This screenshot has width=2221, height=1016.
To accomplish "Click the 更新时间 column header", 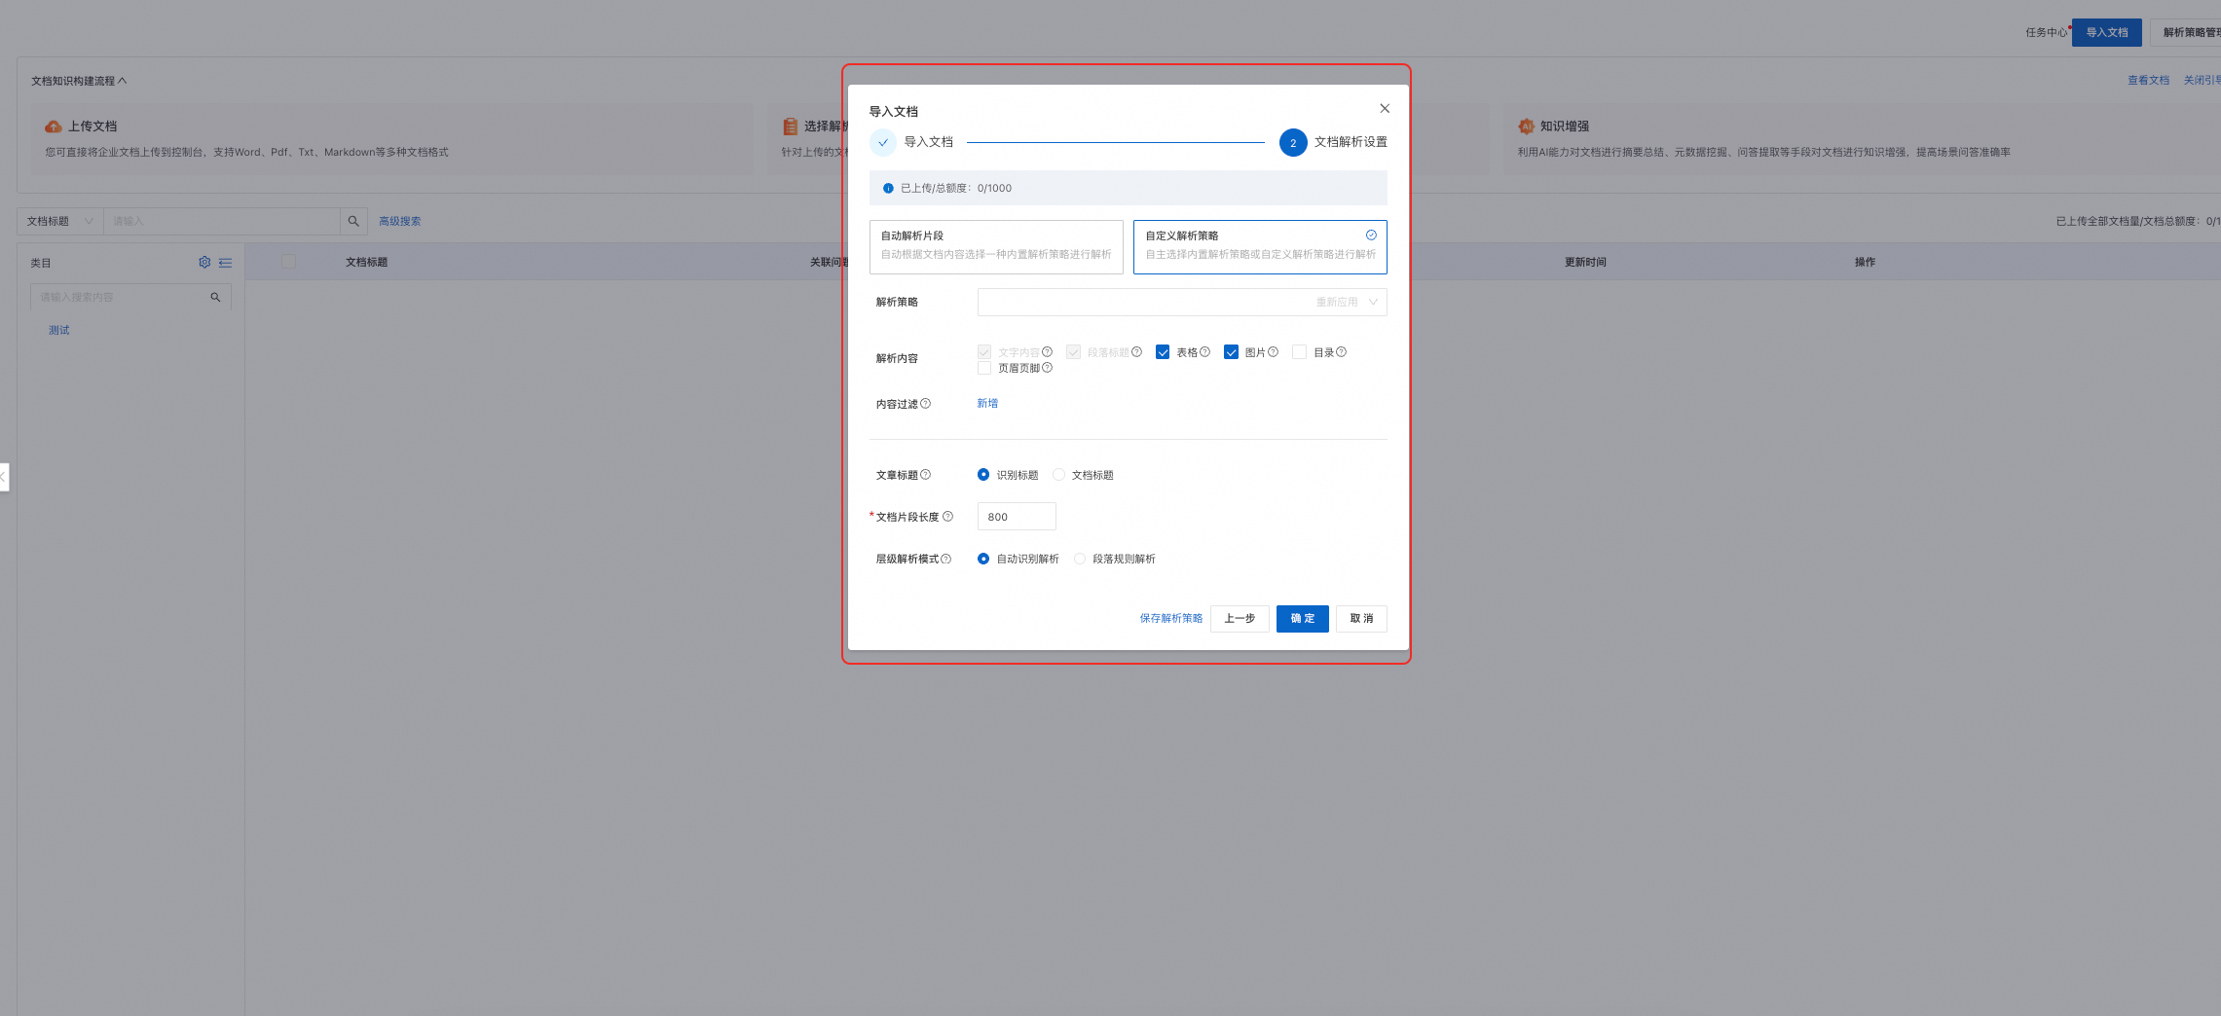I will [x=1585, y=262].
